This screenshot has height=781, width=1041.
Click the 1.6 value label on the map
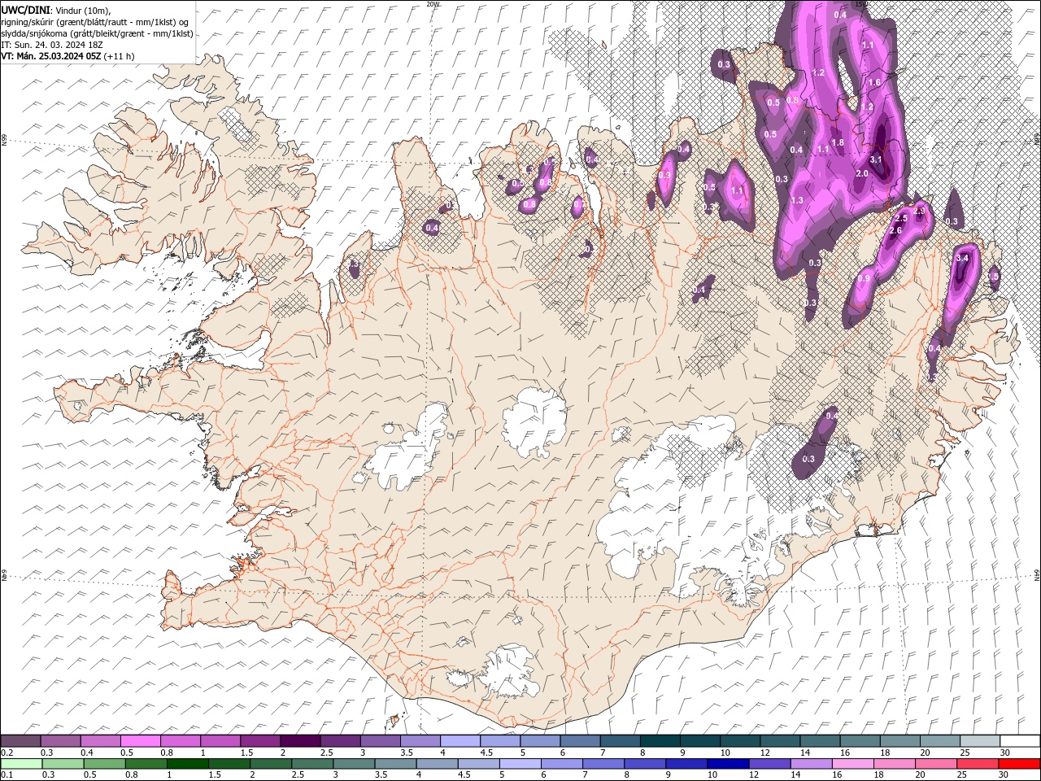coord(875,83)
